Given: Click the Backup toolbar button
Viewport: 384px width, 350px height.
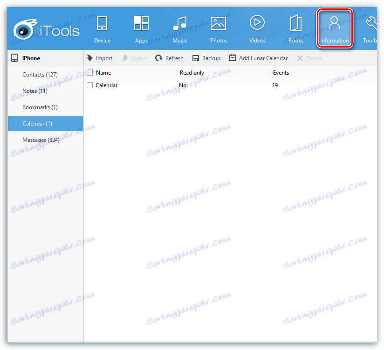Looking at the screenshot, I should coord(206,58).
